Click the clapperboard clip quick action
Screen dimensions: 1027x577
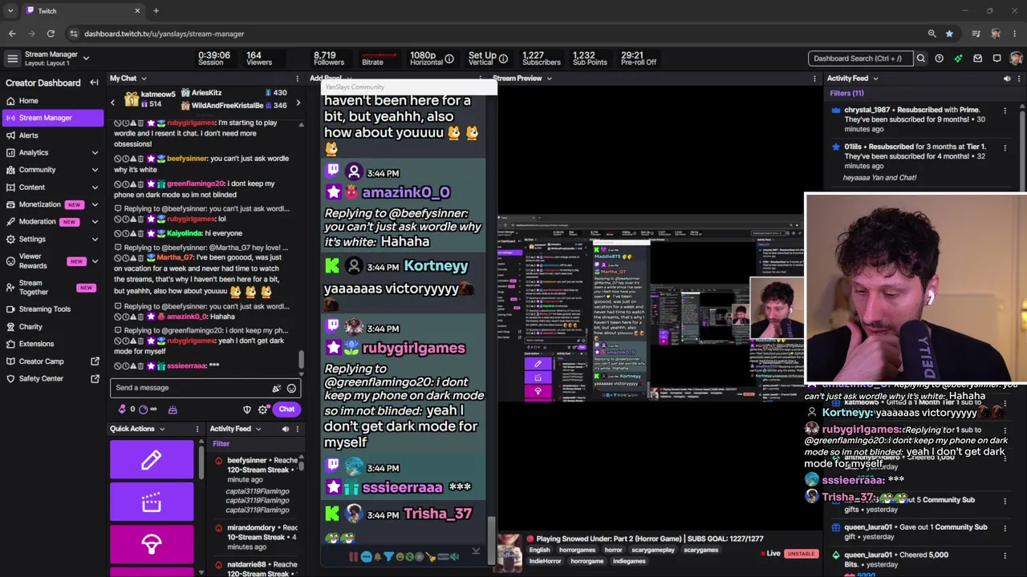click(152, 502)
